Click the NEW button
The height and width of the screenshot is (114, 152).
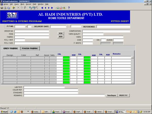(61, 33)
